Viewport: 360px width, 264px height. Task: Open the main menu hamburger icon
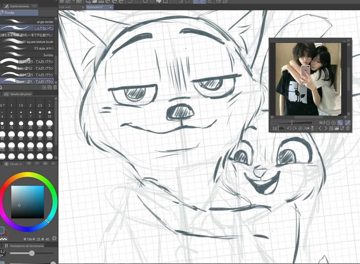tap(61, 1)
